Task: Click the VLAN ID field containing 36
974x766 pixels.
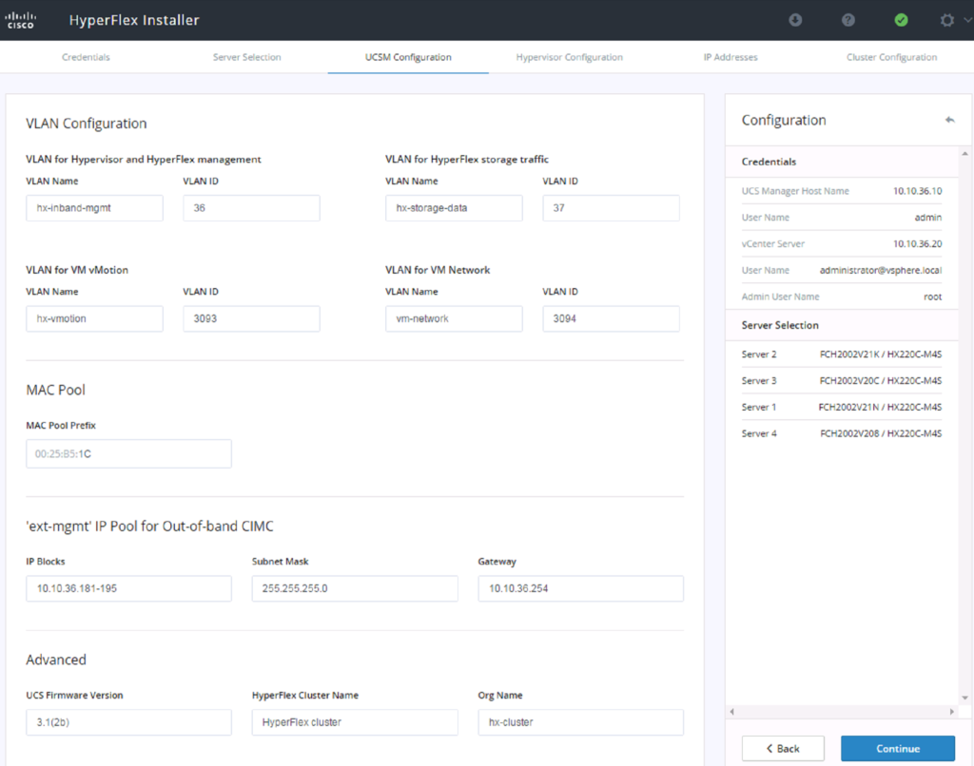Action: click(x=251, y=208)
